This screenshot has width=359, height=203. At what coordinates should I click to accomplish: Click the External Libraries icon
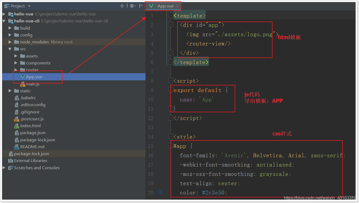[x=11, y=160]
